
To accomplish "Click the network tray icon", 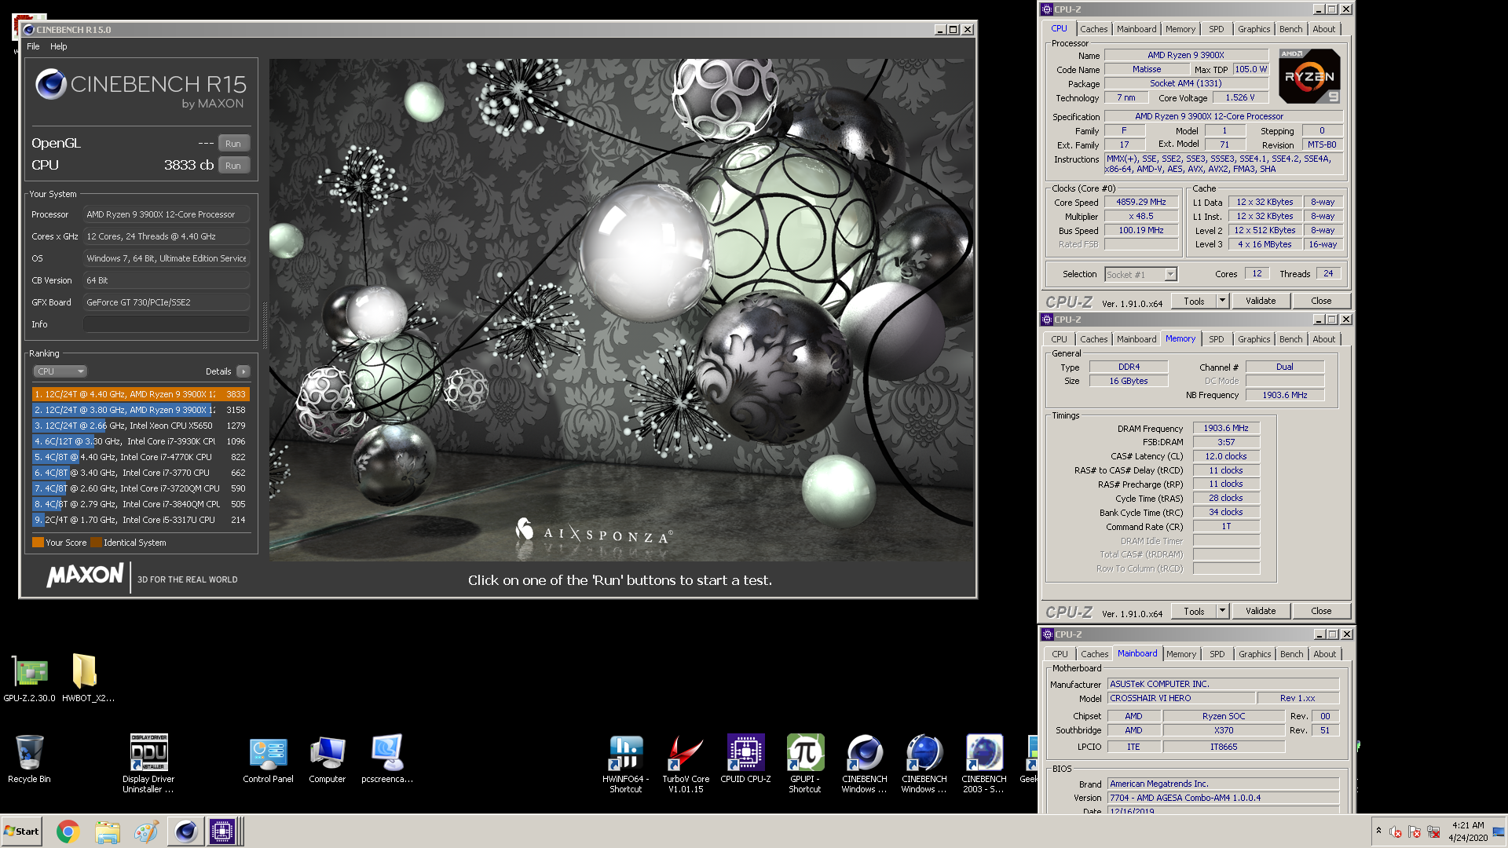I will click(1433, 832).
